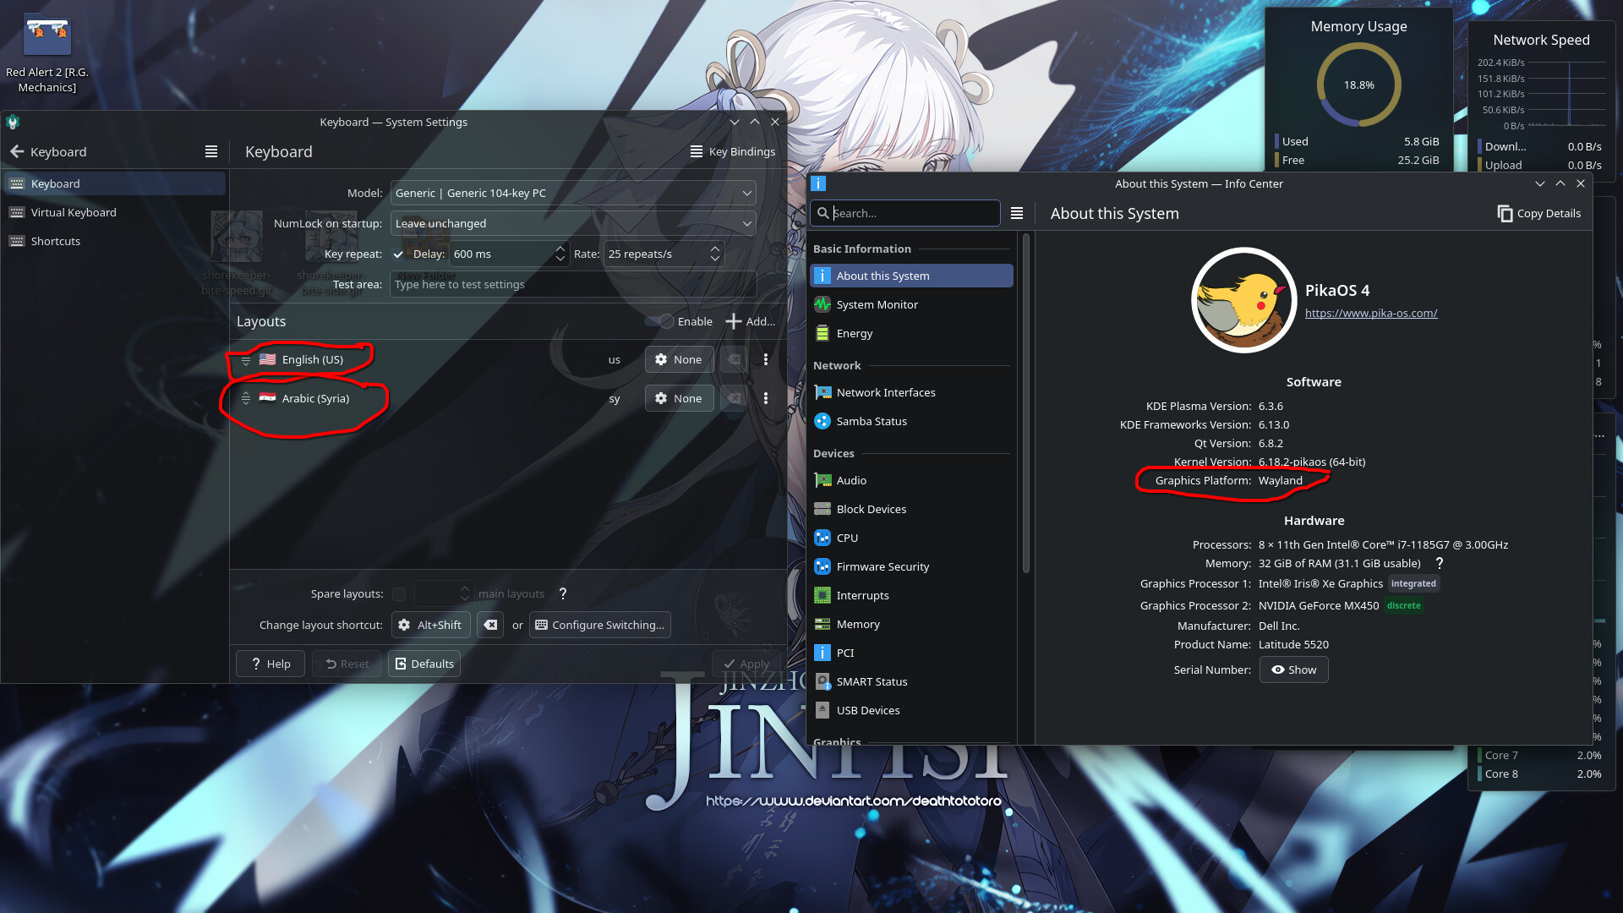The width and height of the screenshot is (1623, 913).
Task: Increase the key repeat Delay spinner
Action: tap(560, 249)
